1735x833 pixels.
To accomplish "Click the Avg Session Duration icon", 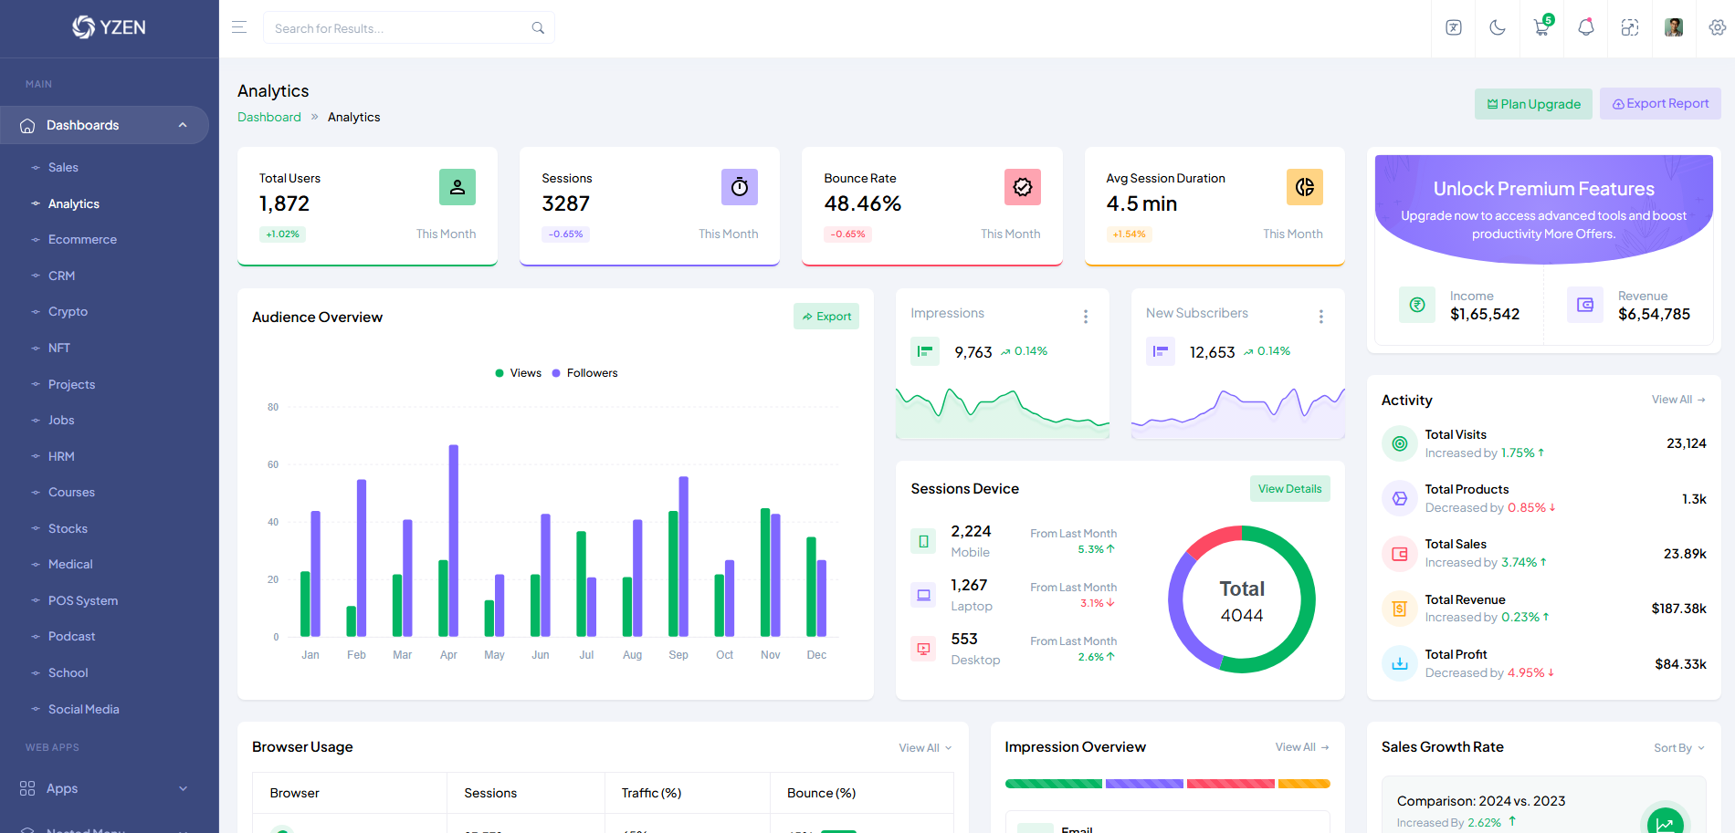I will pos(1305,187).
